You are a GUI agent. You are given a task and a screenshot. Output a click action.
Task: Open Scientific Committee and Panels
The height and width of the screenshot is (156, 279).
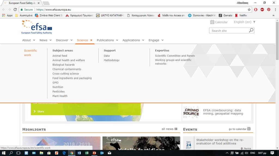pos(175,56)
